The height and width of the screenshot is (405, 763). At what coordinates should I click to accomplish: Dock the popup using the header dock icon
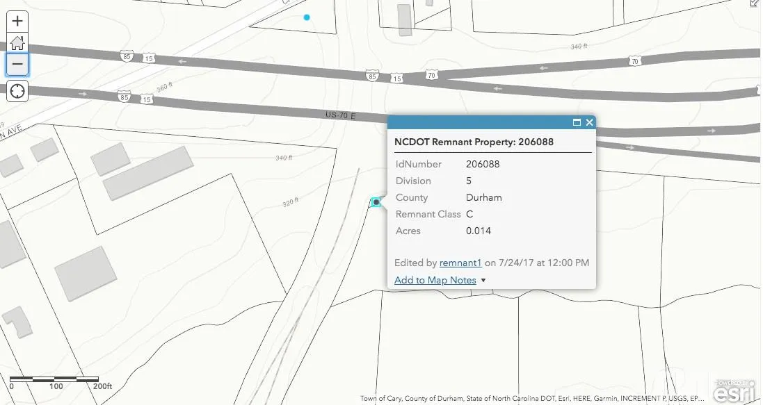pos(577,122)
